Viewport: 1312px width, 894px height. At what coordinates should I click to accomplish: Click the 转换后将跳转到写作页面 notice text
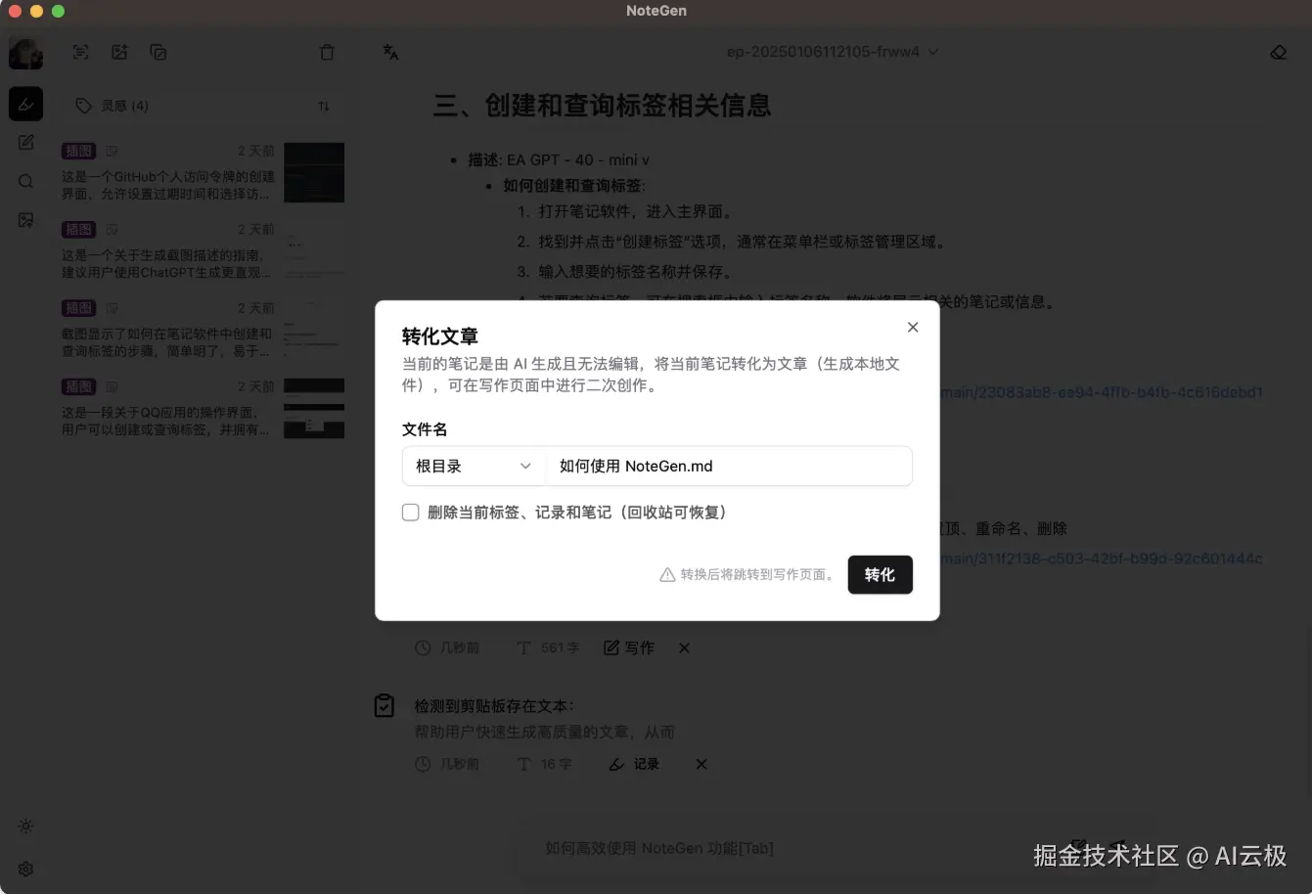coord(758,575)
